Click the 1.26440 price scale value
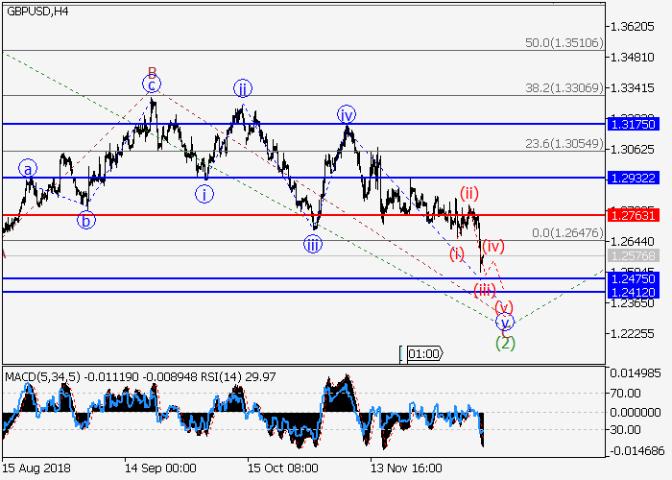 click(633, 241)
